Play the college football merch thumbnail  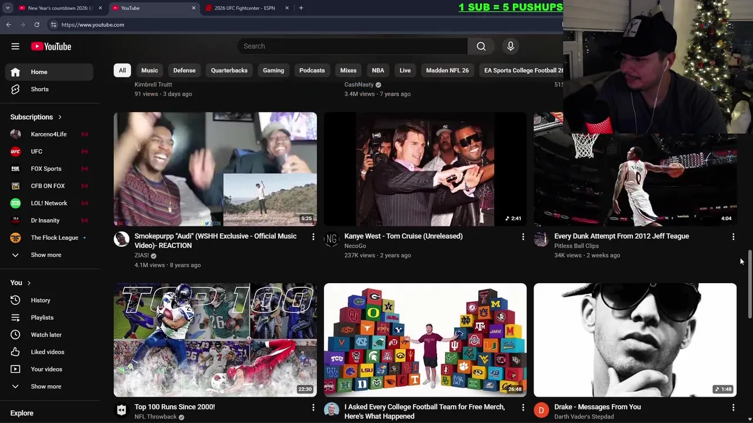(x=425, y=340)
